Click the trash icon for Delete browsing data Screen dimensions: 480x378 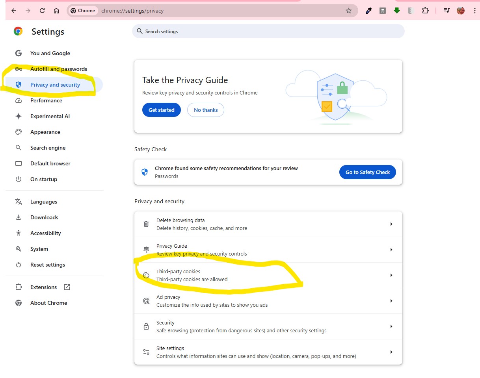pyautogui.click(x=146, y=224)
